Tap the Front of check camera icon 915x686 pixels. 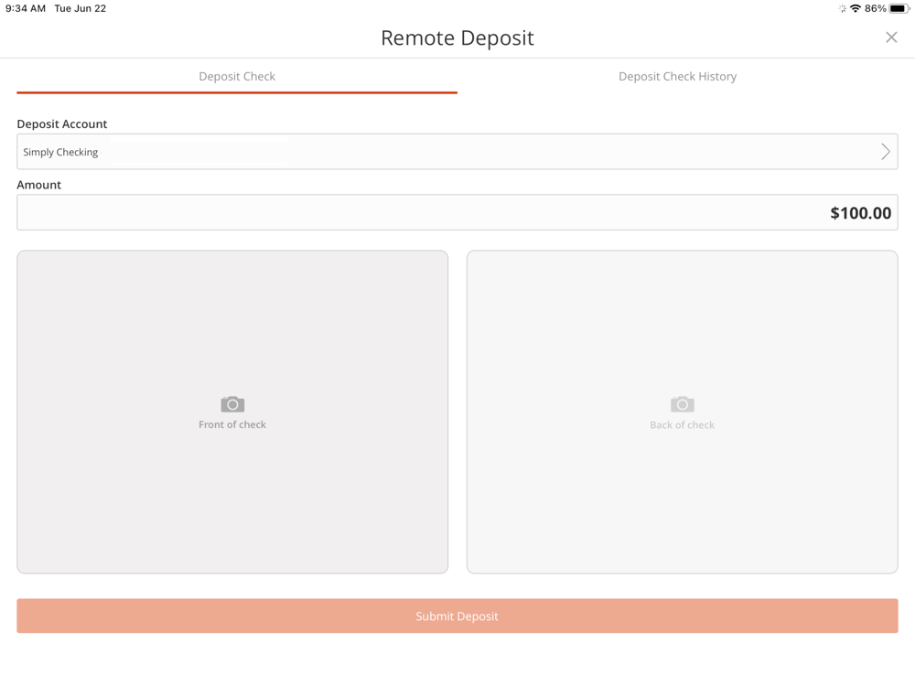[x=232, y=403]
